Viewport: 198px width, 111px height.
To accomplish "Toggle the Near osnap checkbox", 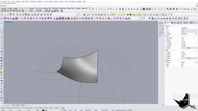I will point(6,108).
